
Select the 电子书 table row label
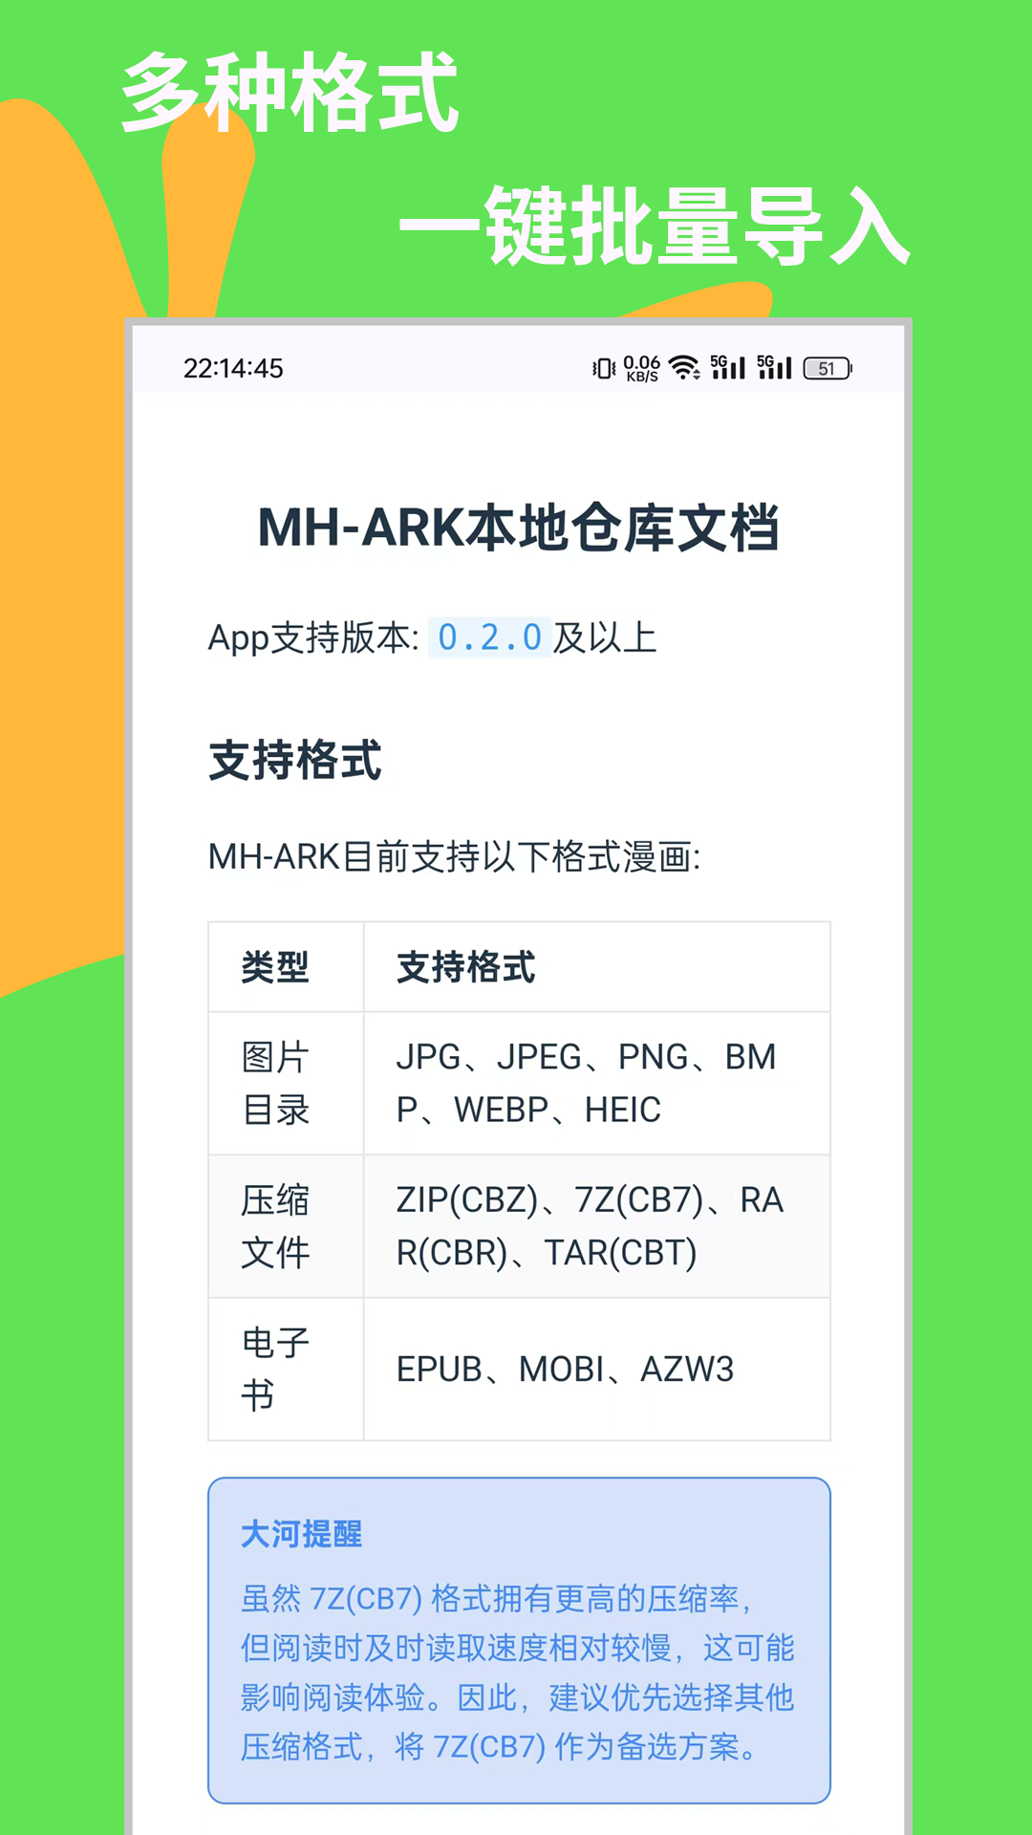click(275, 1369)
